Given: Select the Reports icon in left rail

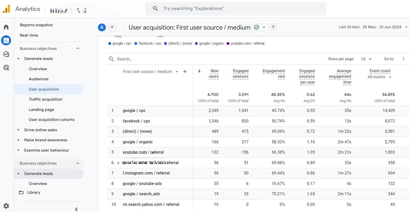Looking at the screenshot, I should click(x=6, y=40).
